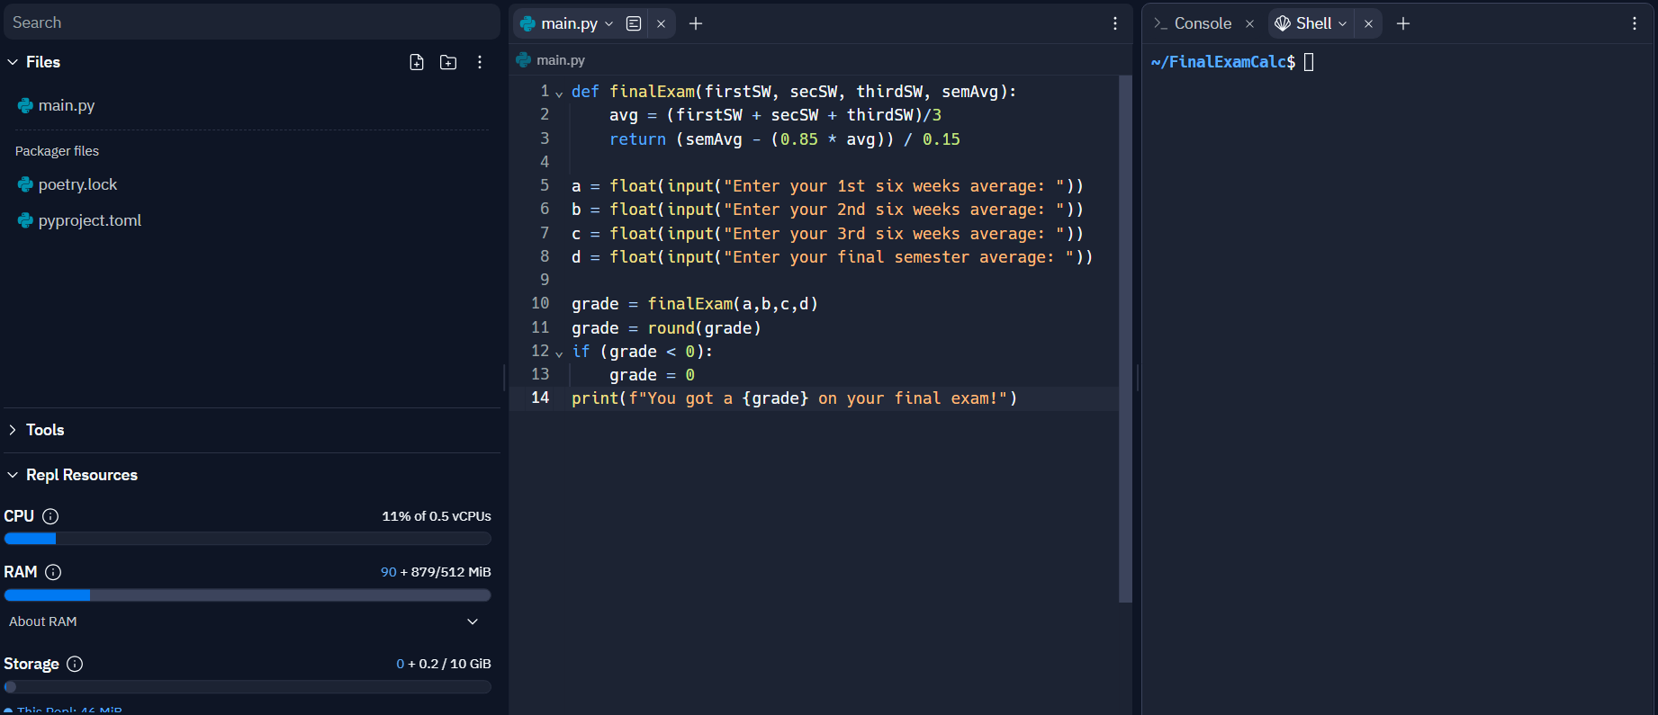Click line number 10 in the gutter

tap(540, 303)
